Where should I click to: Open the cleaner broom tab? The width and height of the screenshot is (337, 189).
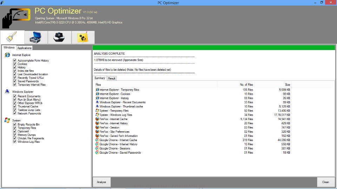pyautogui.click(x=12, y=37)
